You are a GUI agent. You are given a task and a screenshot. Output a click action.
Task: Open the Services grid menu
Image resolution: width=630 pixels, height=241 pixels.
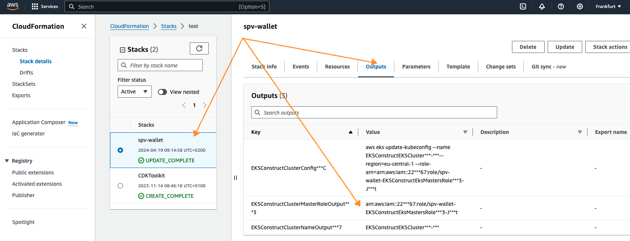[x=45, y=6]
